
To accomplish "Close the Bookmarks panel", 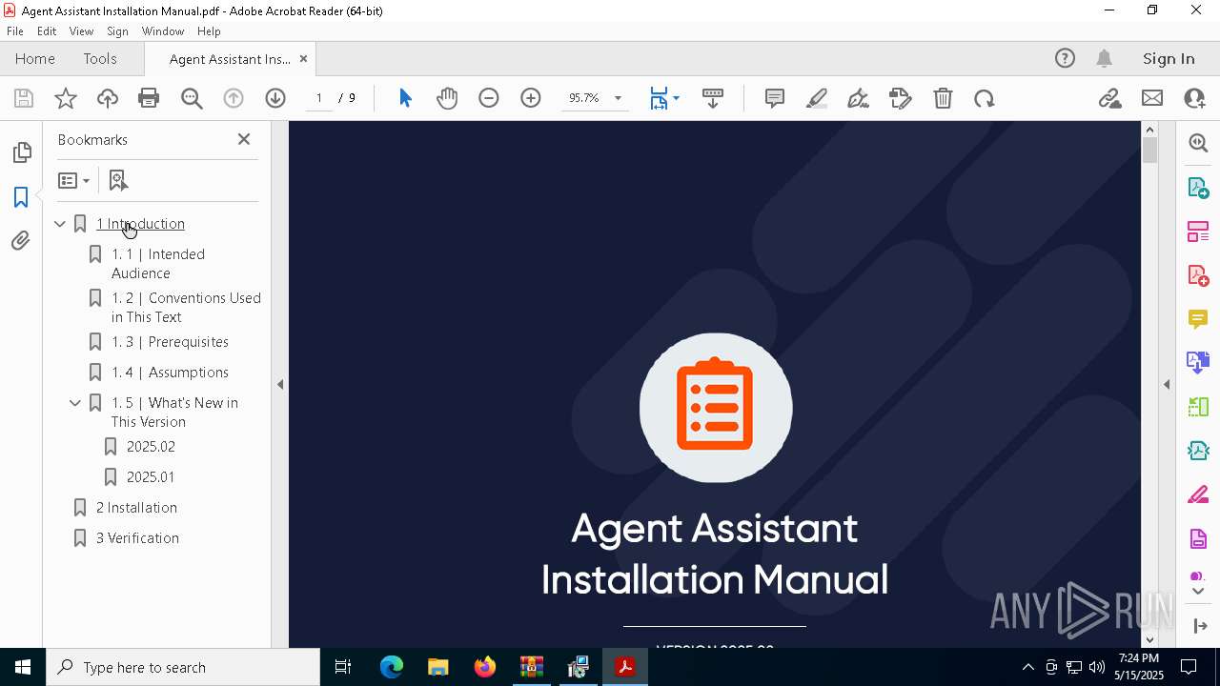I will tap(244, 139).
